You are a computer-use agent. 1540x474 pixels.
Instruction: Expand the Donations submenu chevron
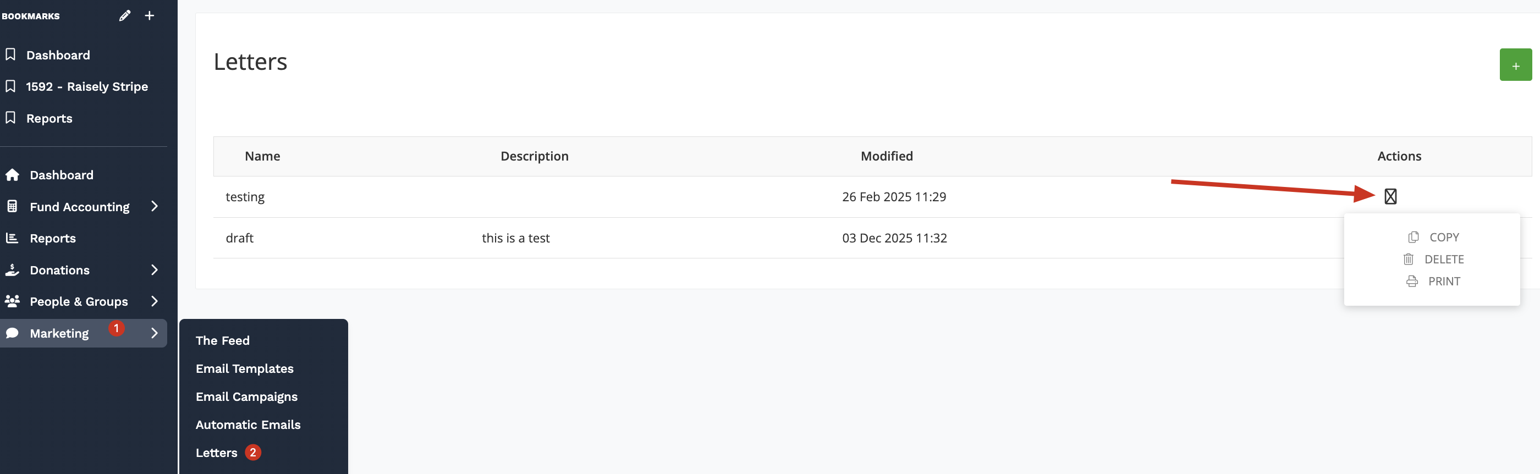[154, 270]
